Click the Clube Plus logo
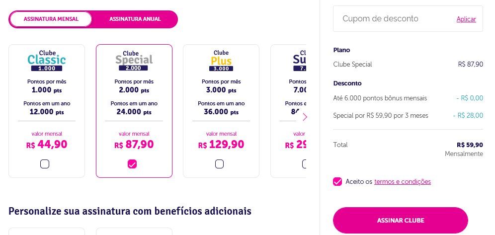The width and height of the screenshot is (495, 235). click(221, 61)
